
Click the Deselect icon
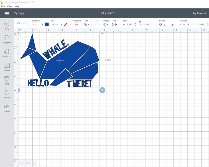click(x=77, y=25)
